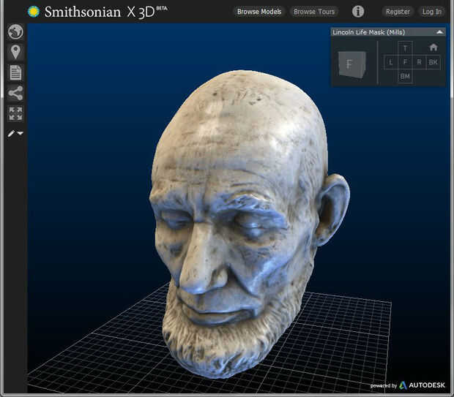454x397 pixels.
Task: Click the 3D view cube showing F
Action: click(x=351, y=64)
